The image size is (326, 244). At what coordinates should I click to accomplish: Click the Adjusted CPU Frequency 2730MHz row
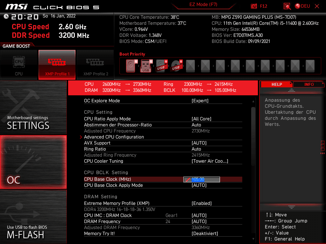pos(163,131)
